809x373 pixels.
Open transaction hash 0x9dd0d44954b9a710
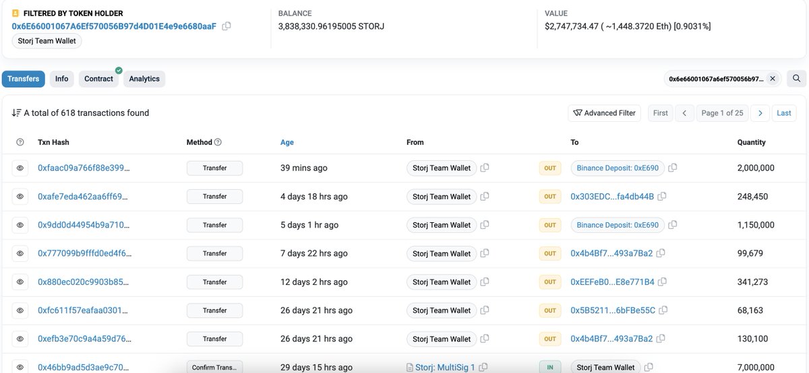[x=85, y=225]
